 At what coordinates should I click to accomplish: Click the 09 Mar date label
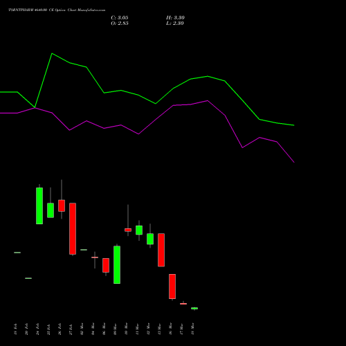coord(115,329)
